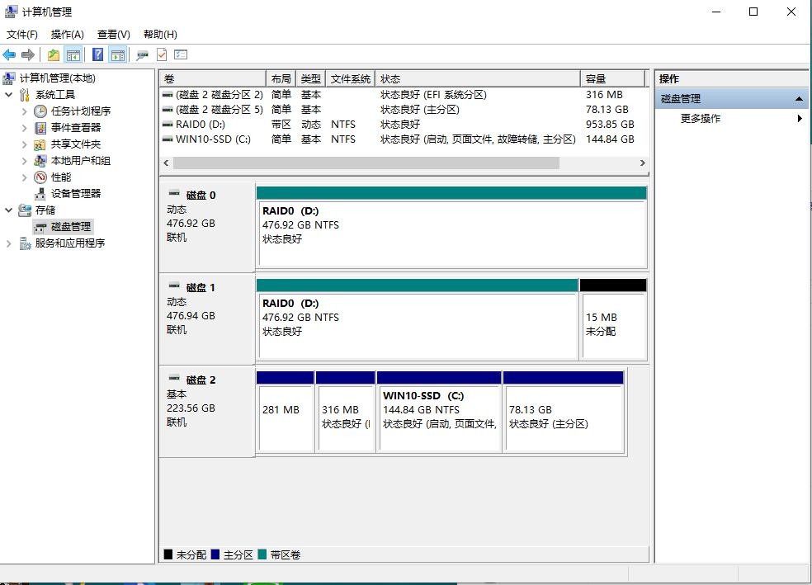Toggle the show/hide action pane icon

coord(118,54)
